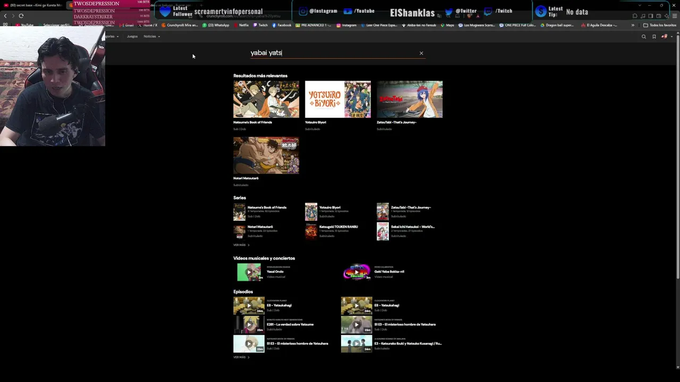Open the Maps bookmark

(448, 25)
